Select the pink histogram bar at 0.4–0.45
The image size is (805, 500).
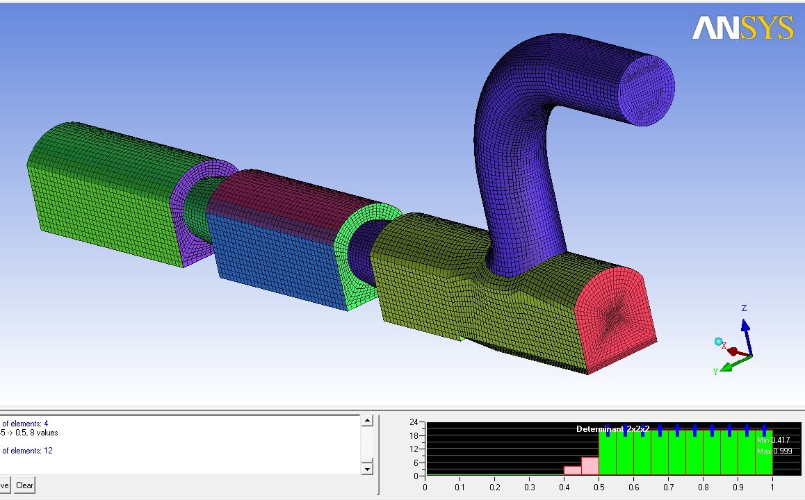[x=572, y=470]
